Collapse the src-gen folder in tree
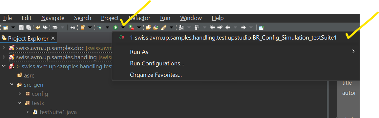The width and height of the screenshot is (379, 118). click(x=11, y=85)
